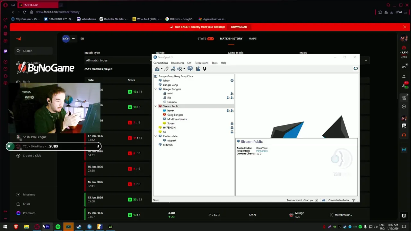Click the DOWNLOAD button in red banner

click(239, 27)
